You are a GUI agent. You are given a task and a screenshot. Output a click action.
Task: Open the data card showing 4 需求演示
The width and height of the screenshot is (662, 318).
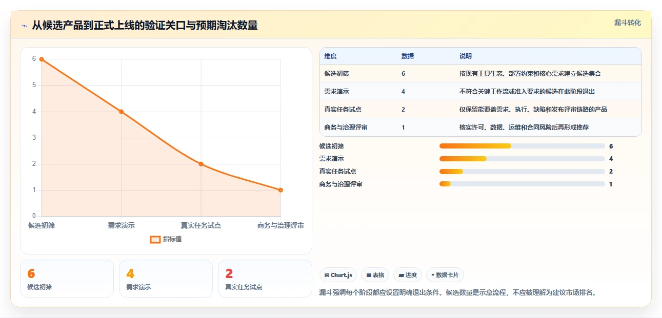[166, 279]
